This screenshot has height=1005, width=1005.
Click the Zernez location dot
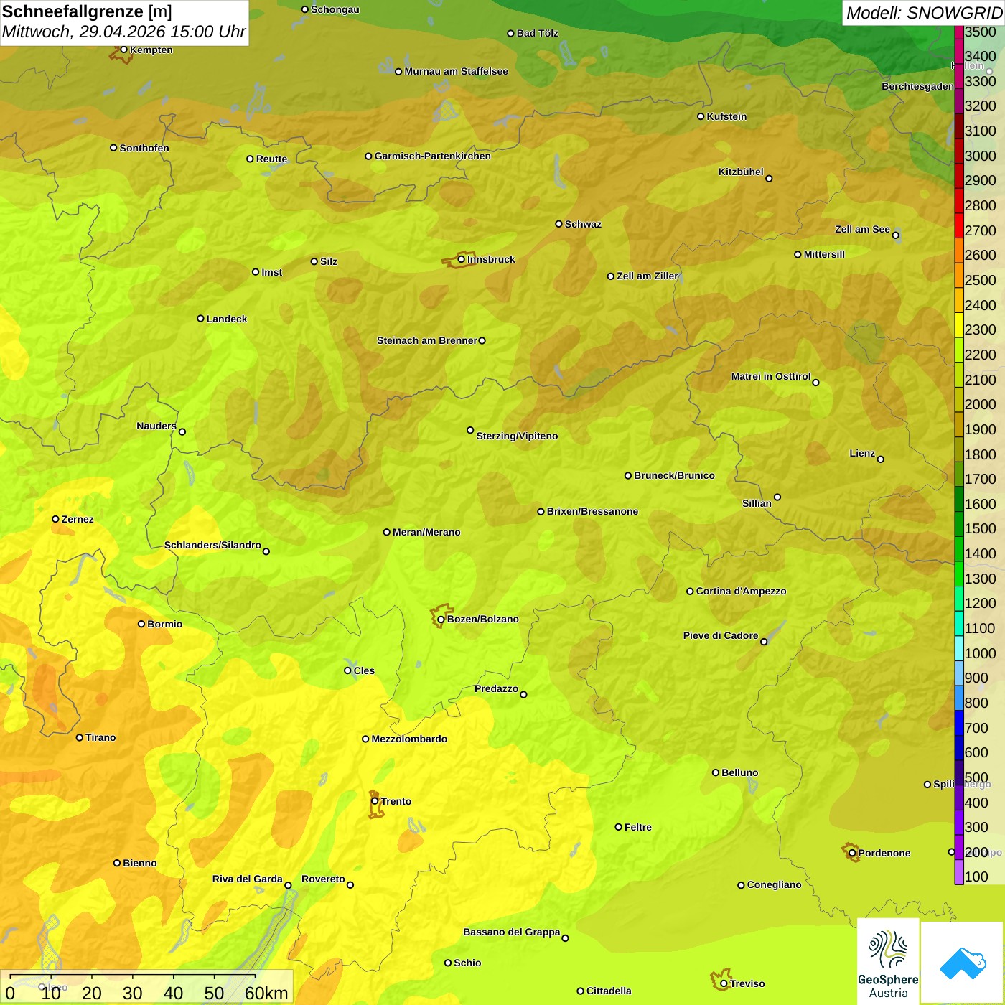coord(55,519)
